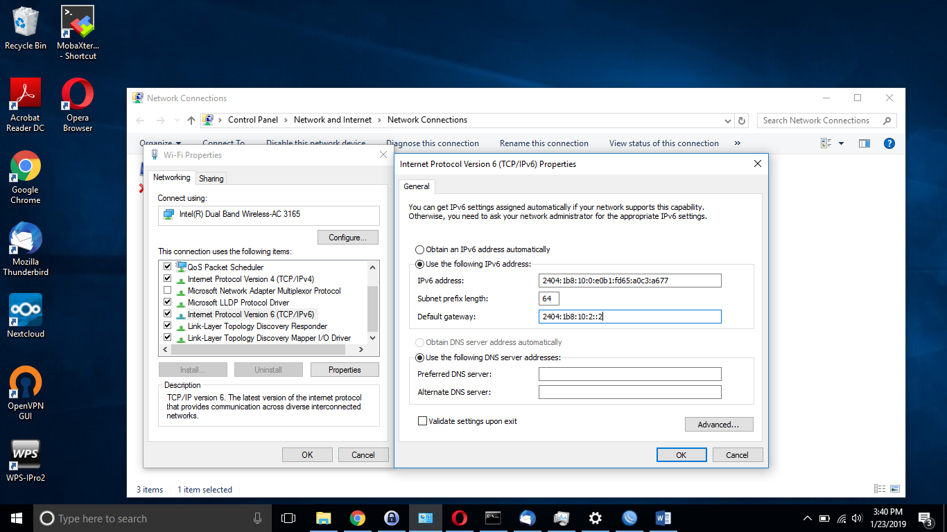The image size is (947, 532).
Task: Show more toolbar commands chevron
Action: (737, 143)
